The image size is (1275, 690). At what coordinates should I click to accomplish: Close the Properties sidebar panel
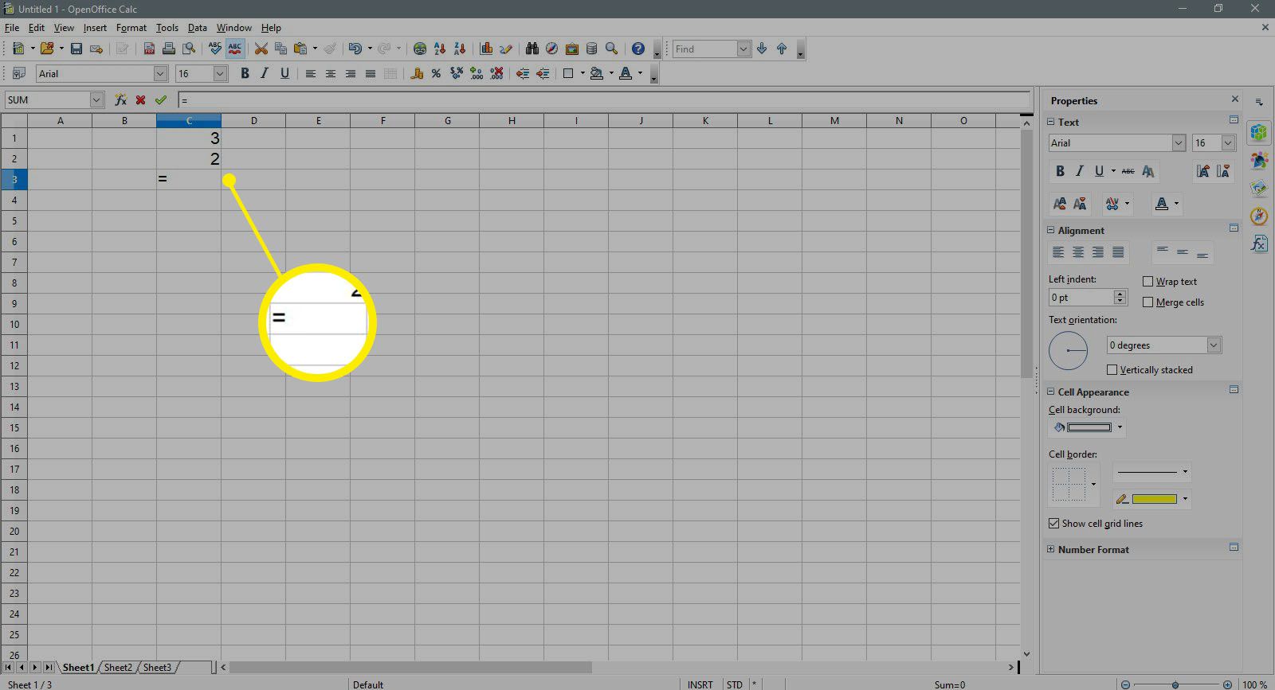[1235, 99]
